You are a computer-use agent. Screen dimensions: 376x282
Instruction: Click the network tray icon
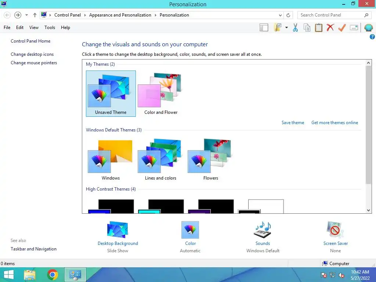pyautogui.click(x=333, y=275)
